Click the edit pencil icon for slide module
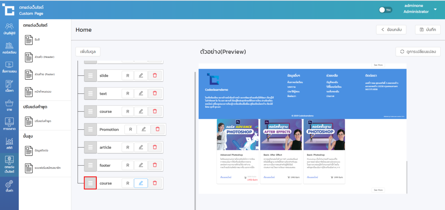Viewport: 445px width, 210px height. click(141, 76)
